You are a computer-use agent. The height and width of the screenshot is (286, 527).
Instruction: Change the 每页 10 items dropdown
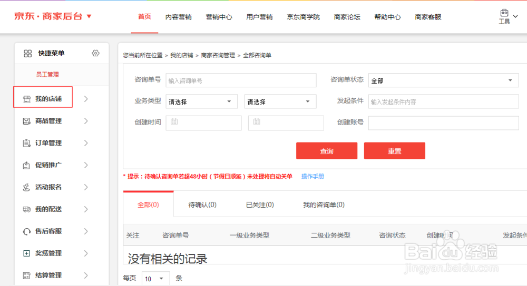click(155, 279)
